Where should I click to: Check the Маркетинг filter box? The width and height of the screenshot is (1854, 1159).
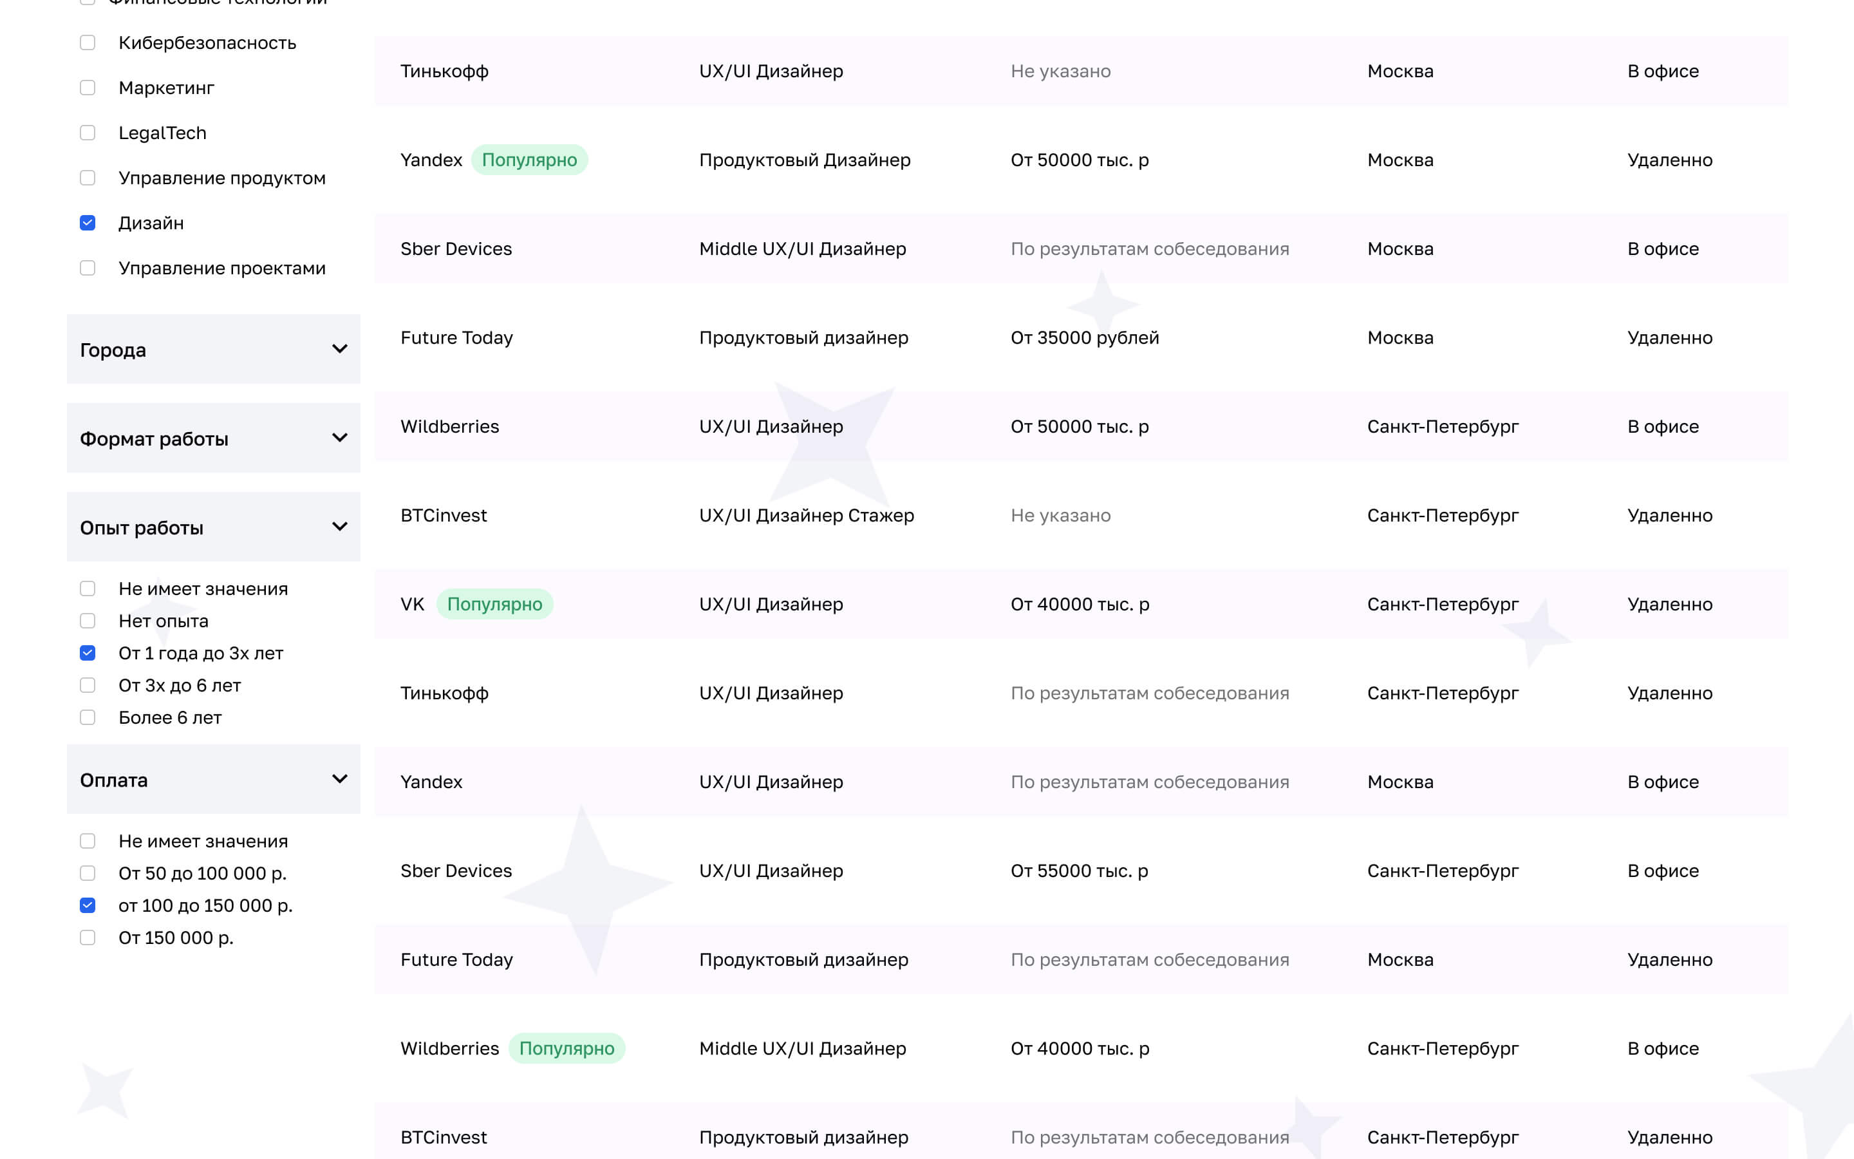click(88, 88)
